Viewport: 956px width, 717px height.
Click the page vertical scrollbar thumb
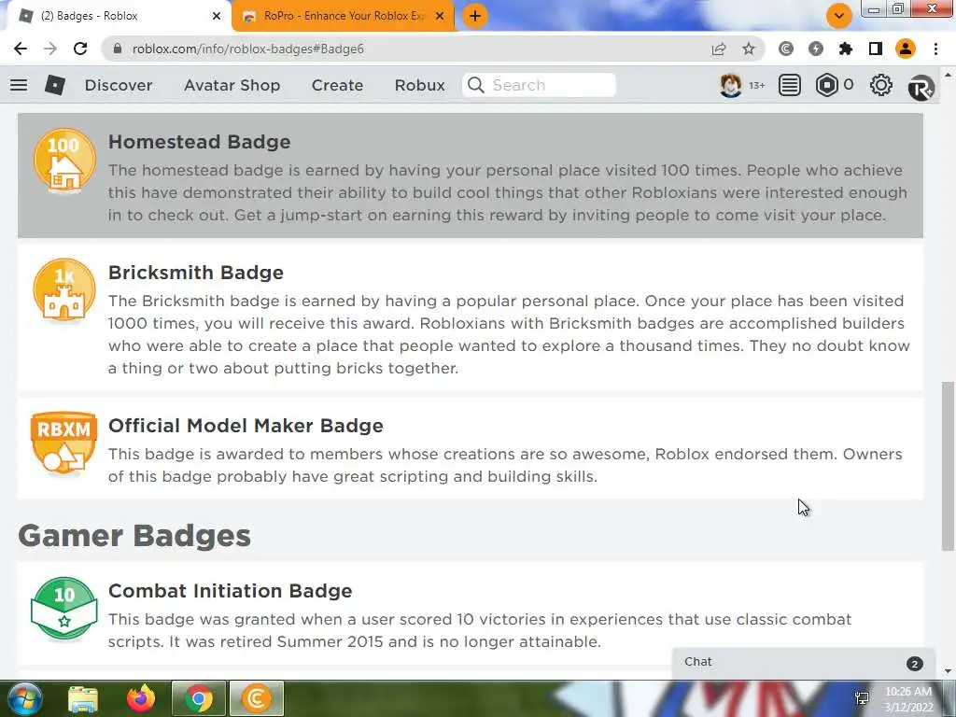[x=948, y=466]
